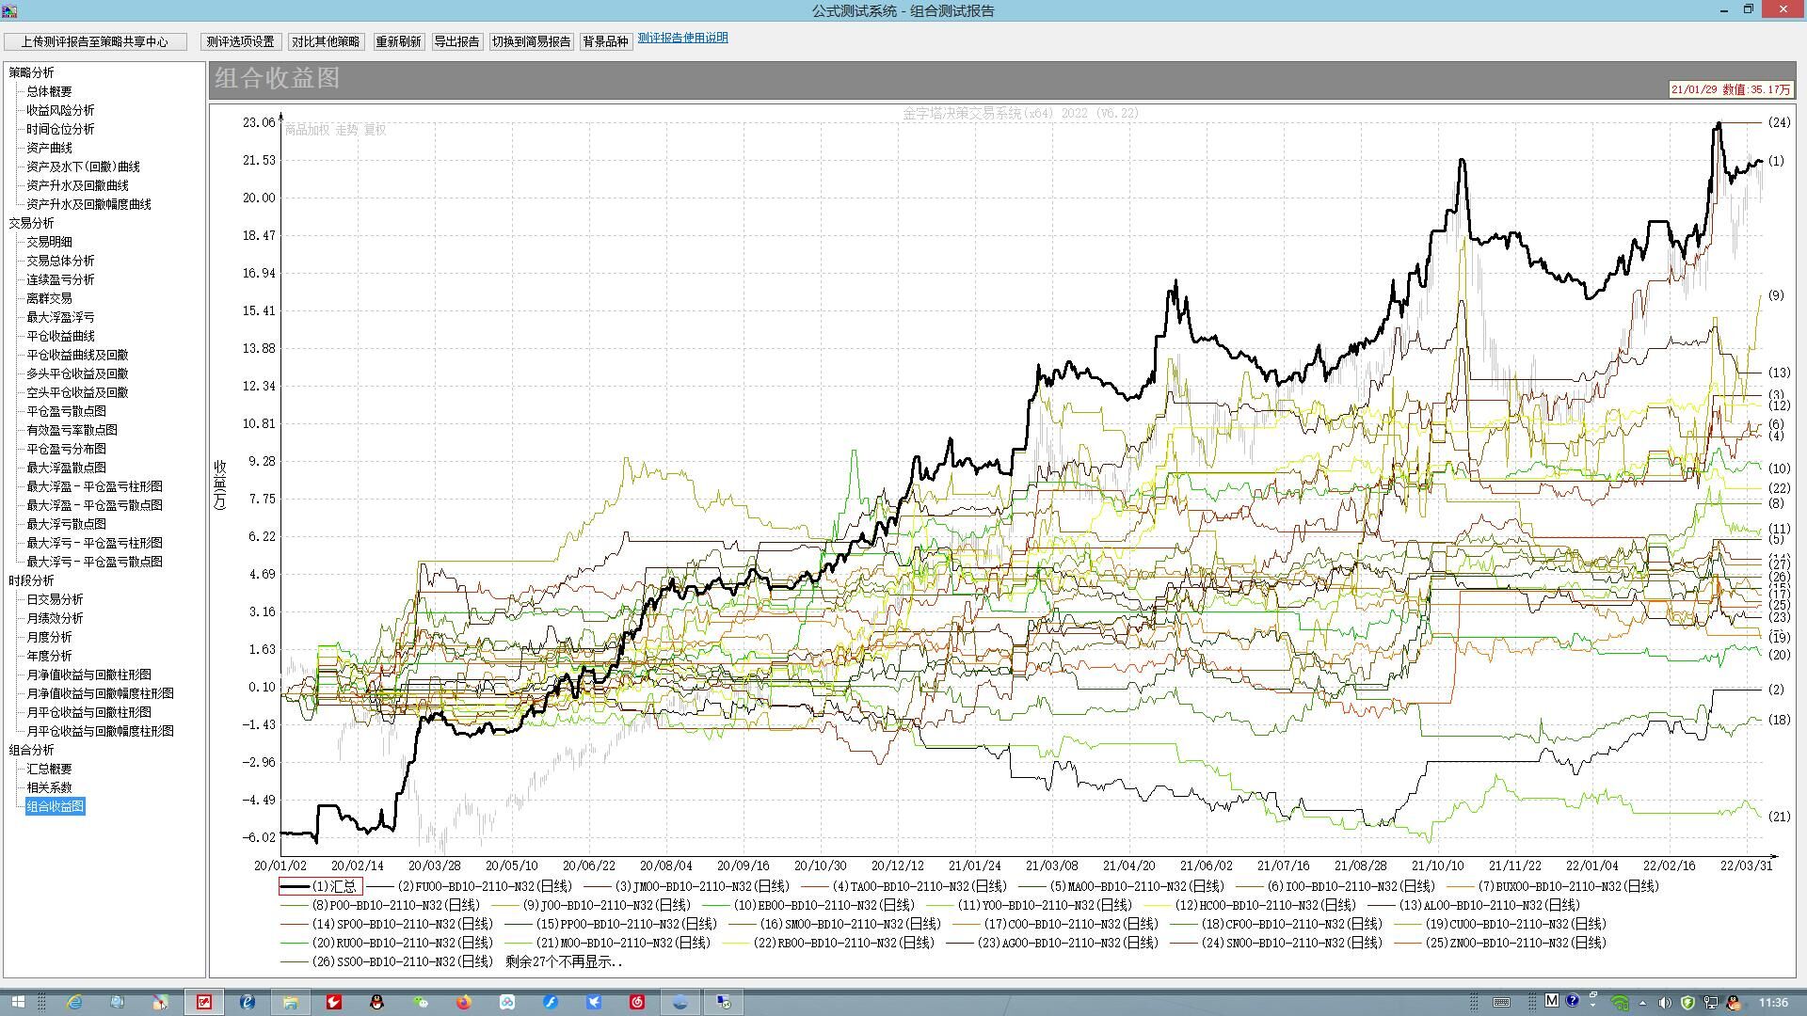Screen dimensions: 1807x1016
Task: Open Firefox from the taskbar
Action: coord(464,1002)
